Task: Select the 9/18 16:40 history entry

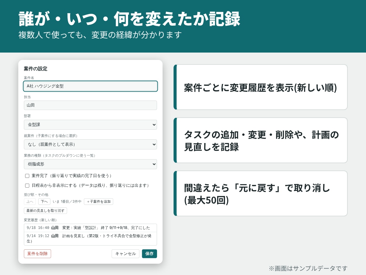Action: click(90, 228)
